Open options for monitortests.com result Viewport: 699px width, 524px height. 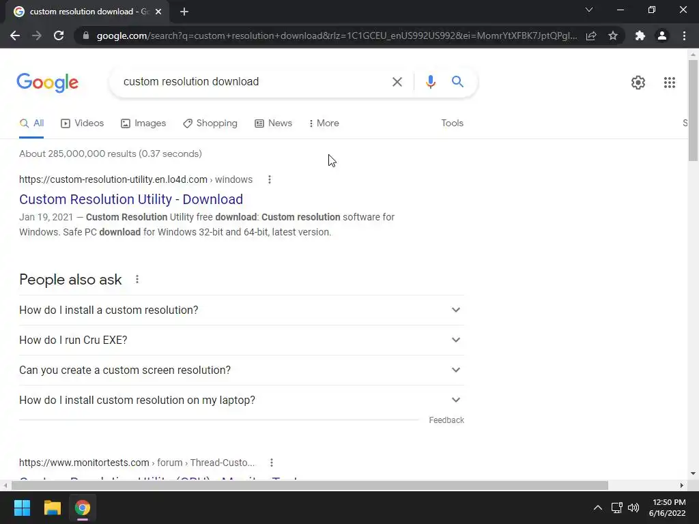coord(272,463)
